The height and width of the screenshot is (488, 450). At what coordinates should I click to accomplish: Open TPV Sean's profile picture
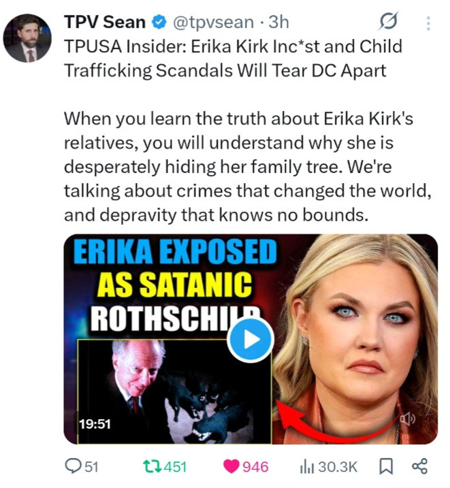(27, 37)
